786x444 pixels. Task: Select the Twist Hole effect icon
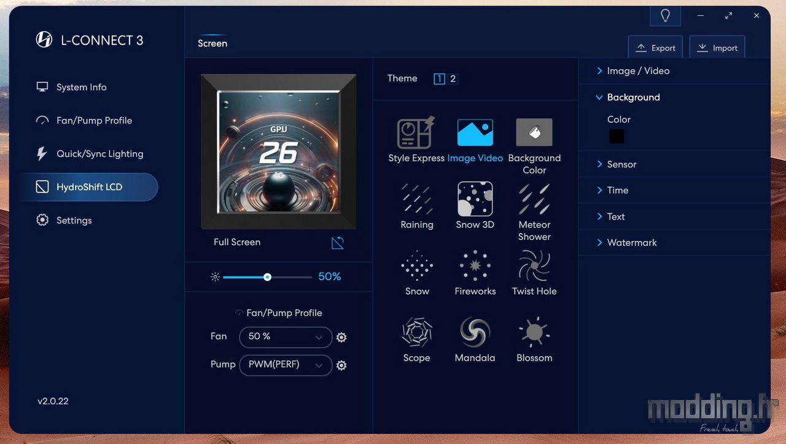(x=534, y=266)
